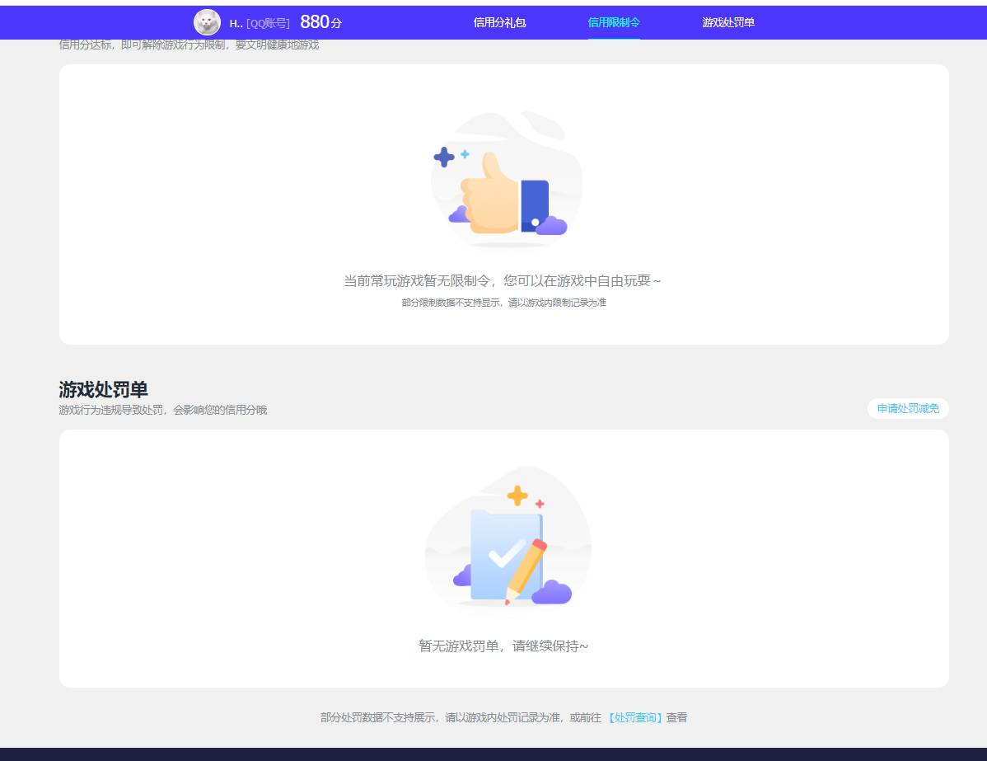Click the orange plus decoration above the document

point(517,494)
